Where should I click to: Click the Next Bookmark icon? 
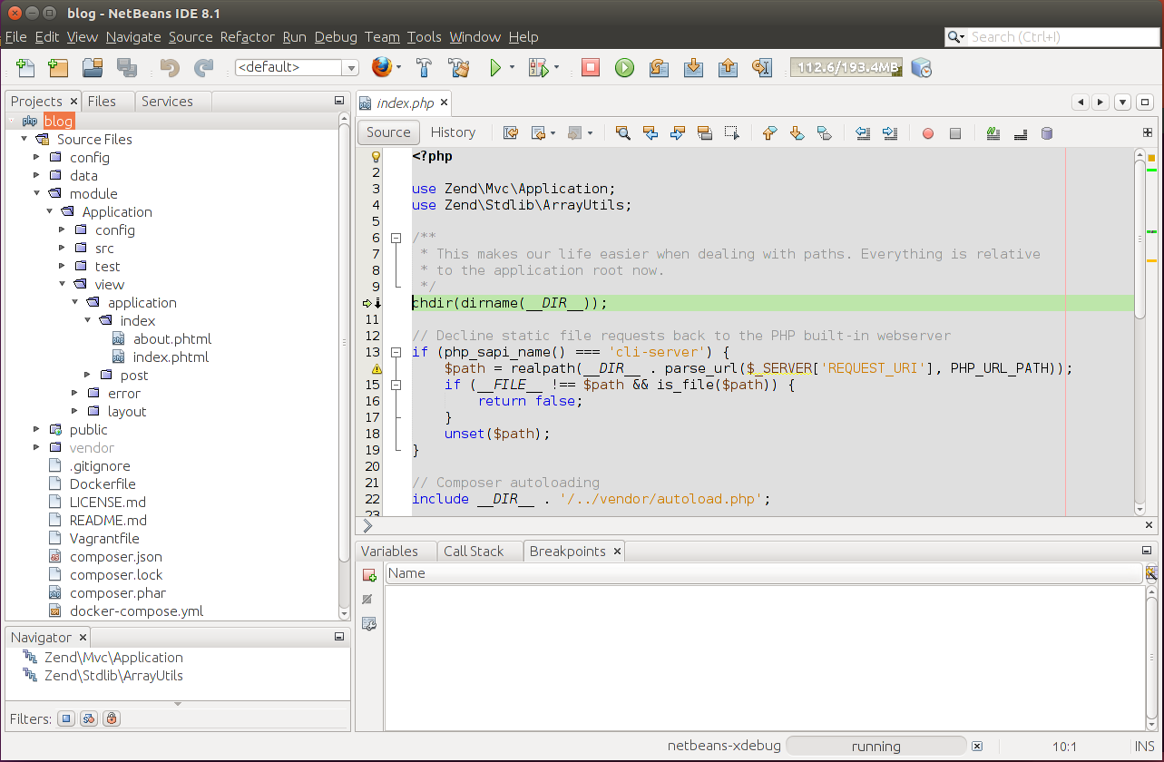pos(797,132)
